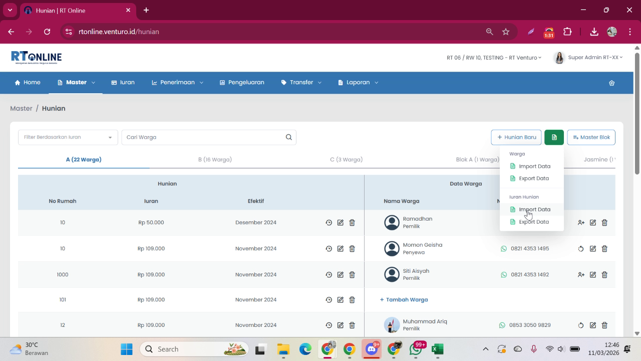Expand the Penerimaan menu

[178, 82]
